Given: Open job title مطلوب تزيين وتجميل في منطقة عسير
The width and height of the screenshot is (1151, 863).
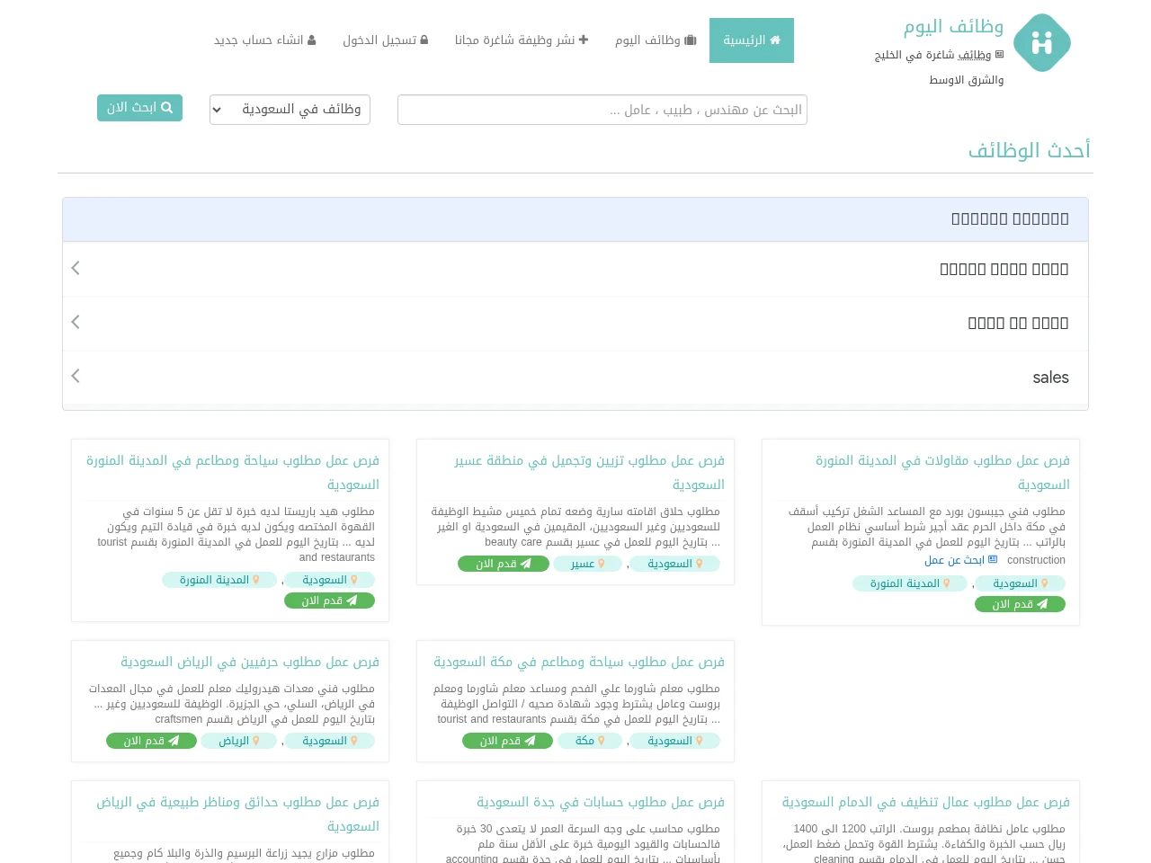Looking at the screenshot, I should (589, 472).
